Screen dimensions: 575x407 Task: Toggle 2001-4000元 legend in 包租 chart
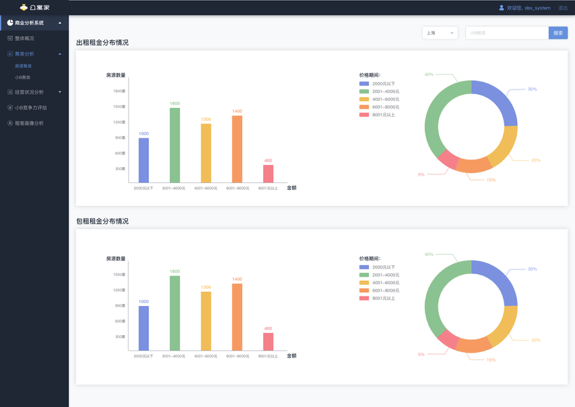[x=379, y=275]
